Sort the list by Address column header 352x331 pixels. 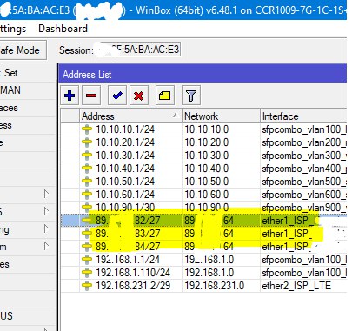pyautogui.click(x=130, y=116)
